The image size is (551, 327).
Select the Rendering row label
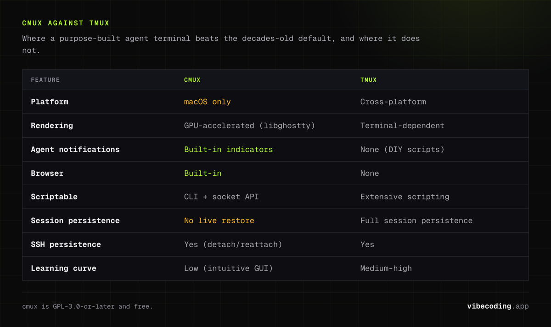click(x=52, y=125)
